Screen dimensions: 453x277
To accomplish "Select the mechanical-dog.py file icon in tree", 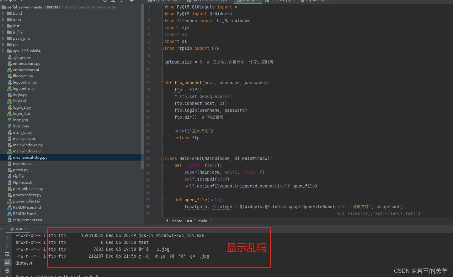I will 10,157.
